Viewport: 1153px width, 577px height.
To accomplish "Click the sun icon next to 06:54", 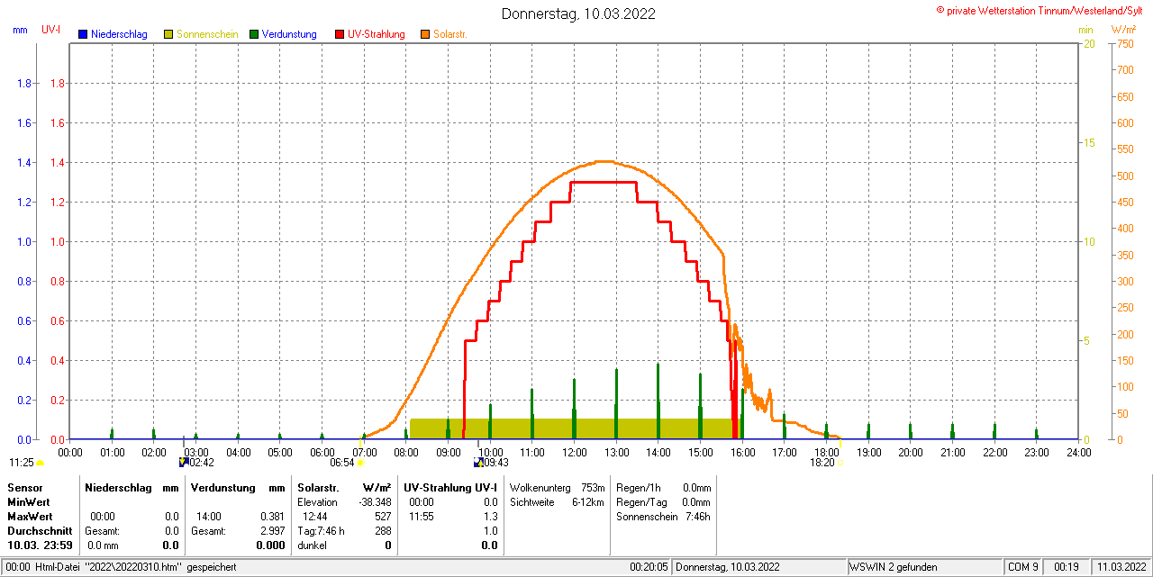I will click(x=360, y=463).
